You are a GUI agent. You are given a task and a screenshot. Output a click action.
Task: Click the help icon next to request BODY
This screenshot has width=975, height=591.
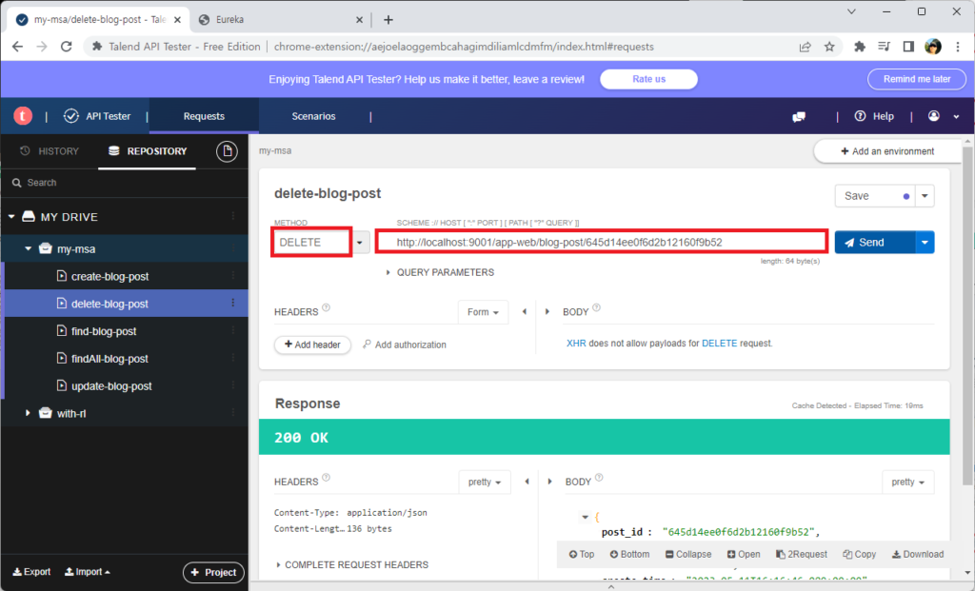[596, 307]
